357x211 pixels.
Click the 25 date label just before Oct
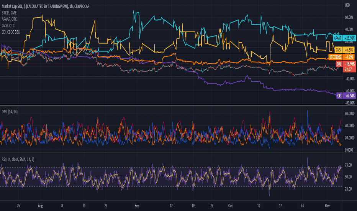tap(212, 206)
